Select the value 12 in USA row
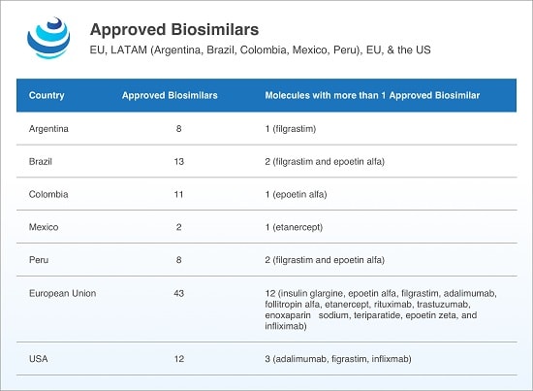 point(179,359)
